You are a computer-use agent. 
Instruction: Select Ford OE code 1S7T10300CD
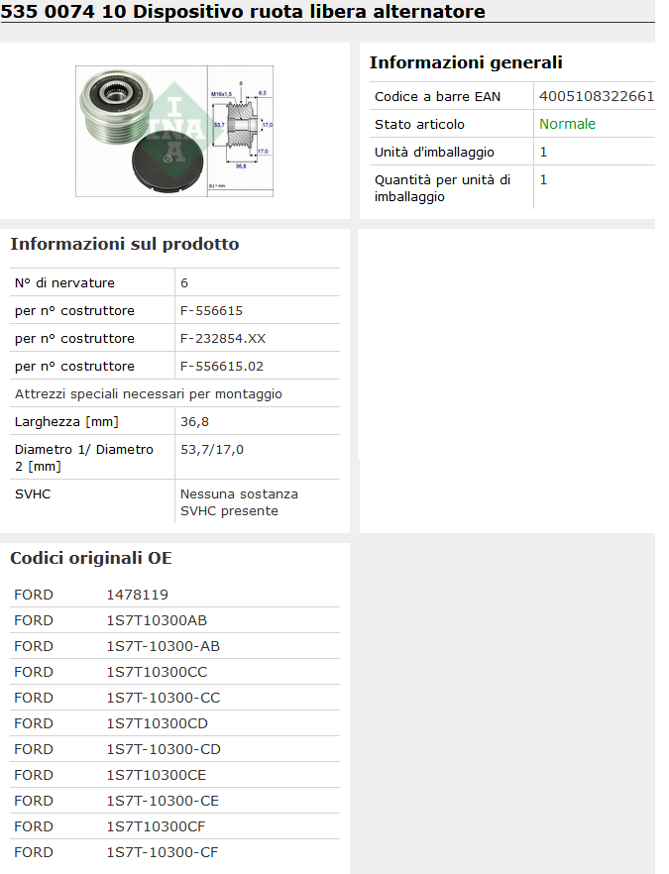[158, 723]
